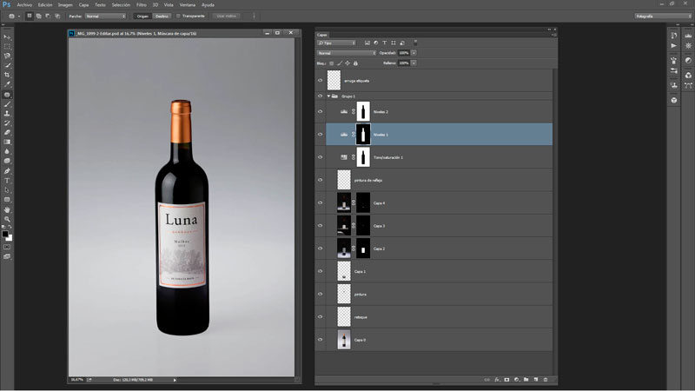The image size is (695, 391).
Task: Open the Tipo layer filter dropdown
Action: pos(337,43)
